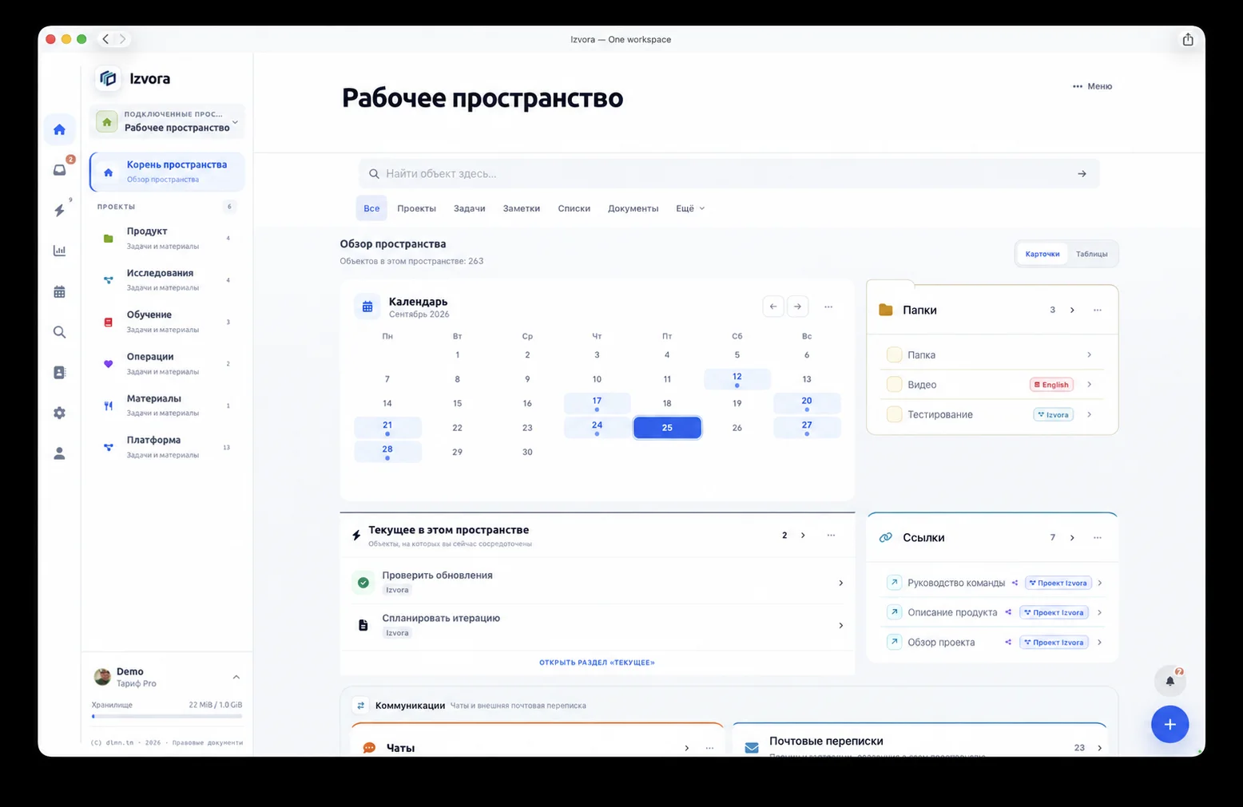
Task: Open the lightning bolt icon in left rail
Action: tap(59, 211)
